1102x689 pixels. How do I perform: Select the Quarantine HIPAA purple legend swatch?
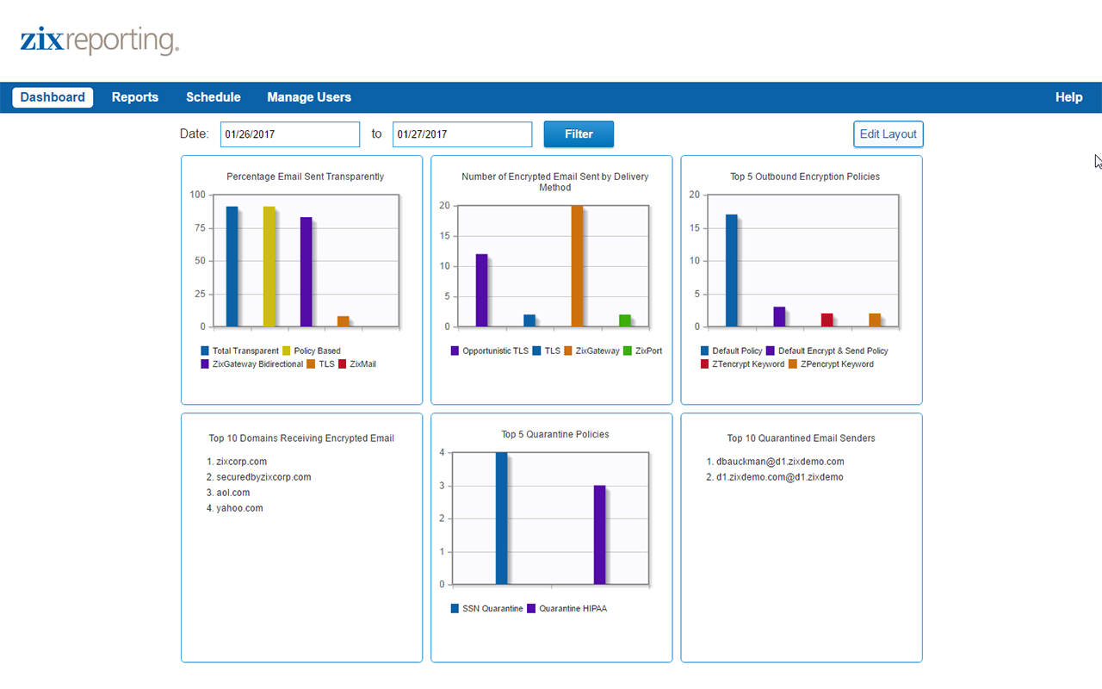click(x=531, y=609)
